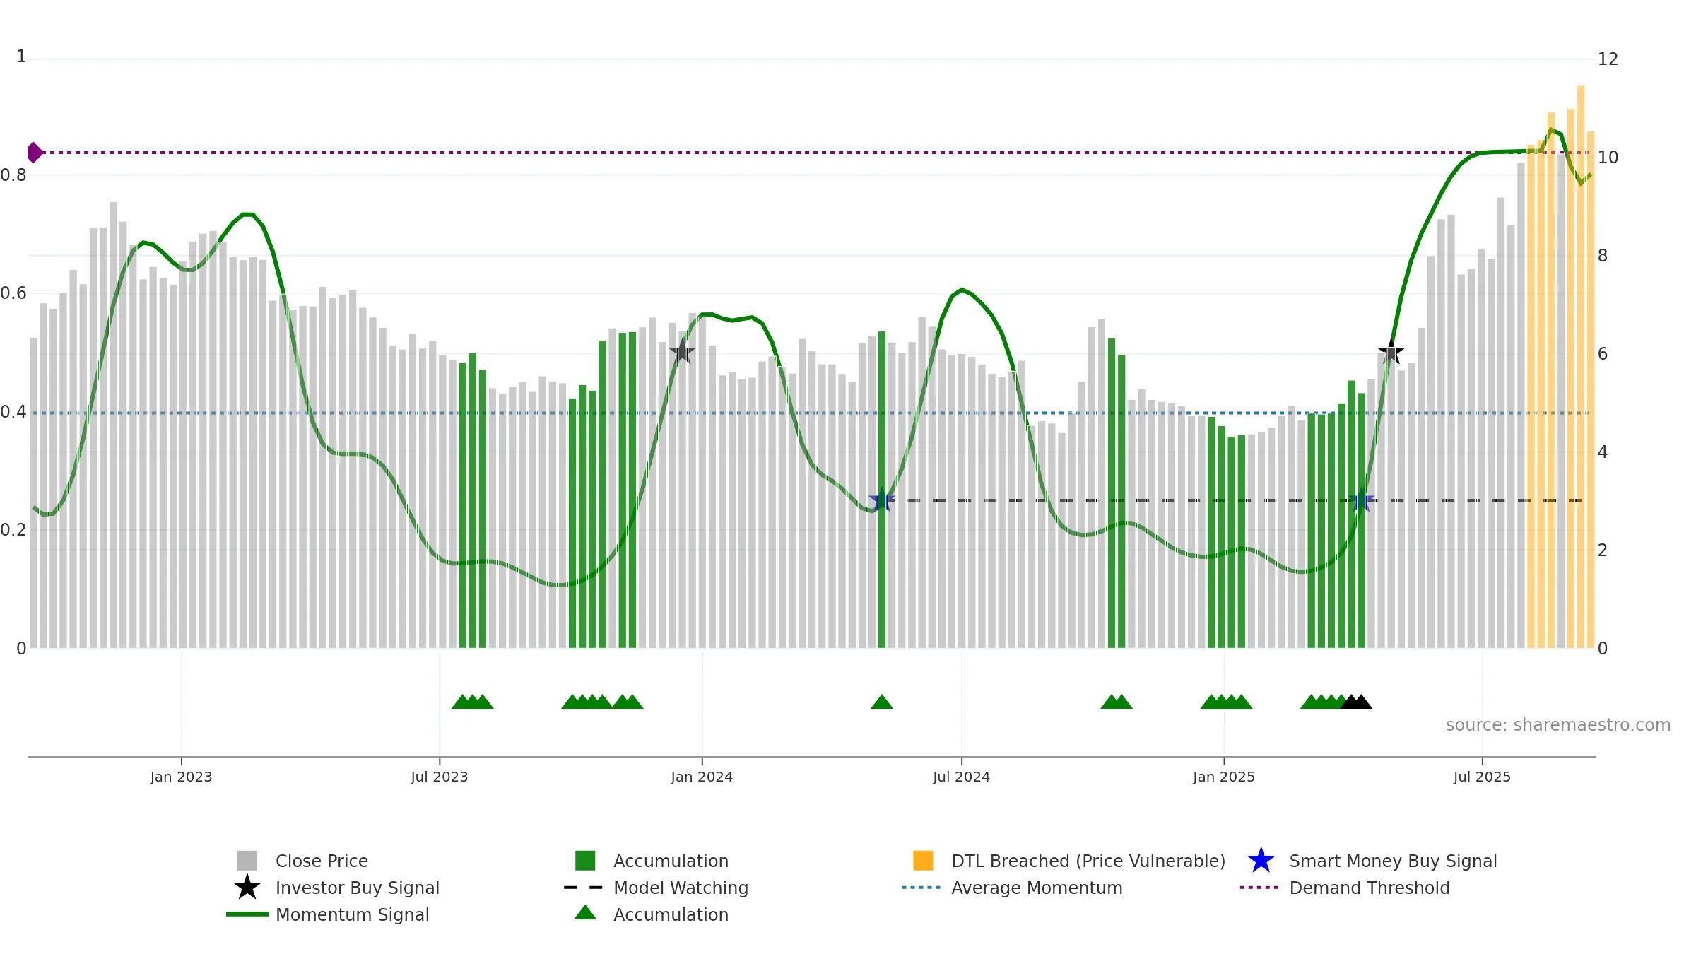Click the blue Smart Money Buy Signal legend star
Screen dimensions: 1696x954
pos(1261,861)
